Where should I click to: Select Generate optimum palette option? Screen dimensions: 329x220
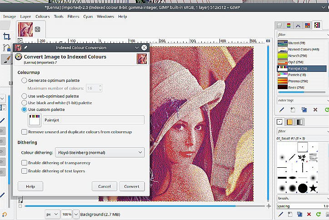pyautogui.click(x=24, y=80)
